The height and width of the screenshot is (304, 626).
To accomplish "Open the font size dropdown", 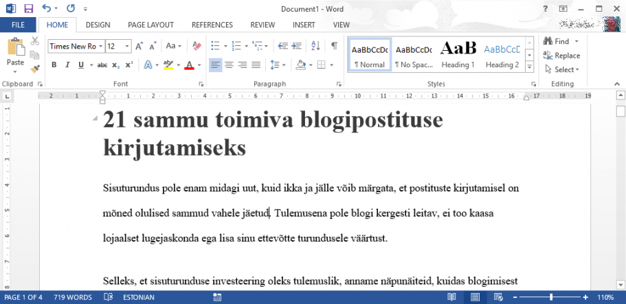I will point(127,46).
